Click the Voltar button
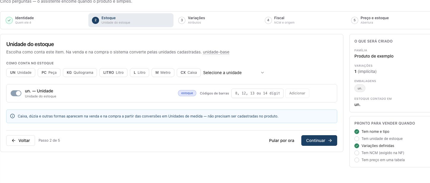This screenshot has height=183, width=430. pyautogui.click(x=20, y=140)
